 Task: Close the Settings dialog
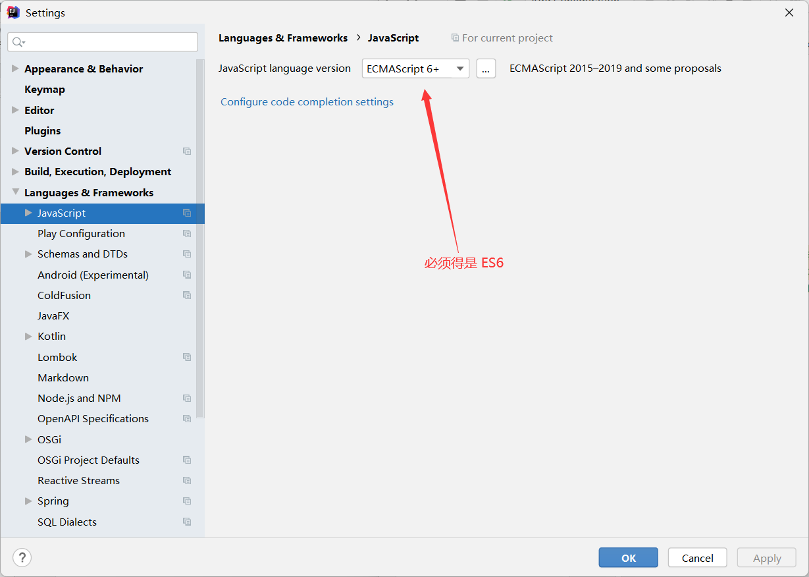789,13
